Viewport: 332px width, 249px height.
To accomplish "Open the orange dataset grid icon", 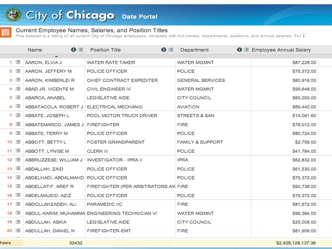I will click(6, 33).
